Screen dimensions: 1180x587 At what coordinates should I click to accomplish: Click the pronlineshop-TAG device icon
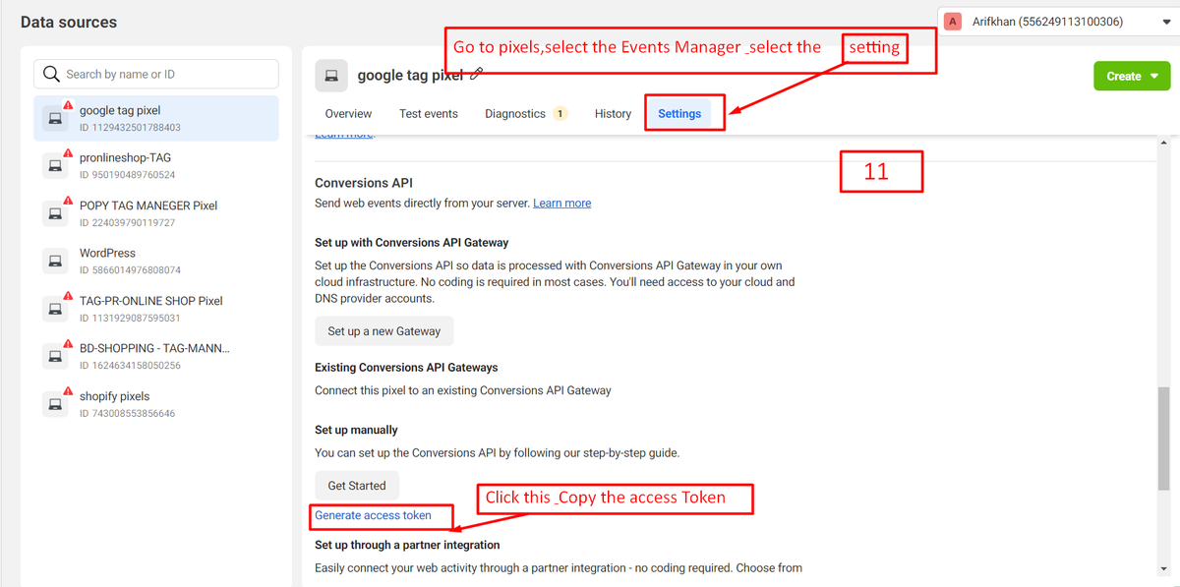[56, 166]
